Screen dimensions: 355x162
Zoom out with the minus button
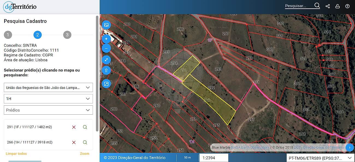(x=106, y=48)
